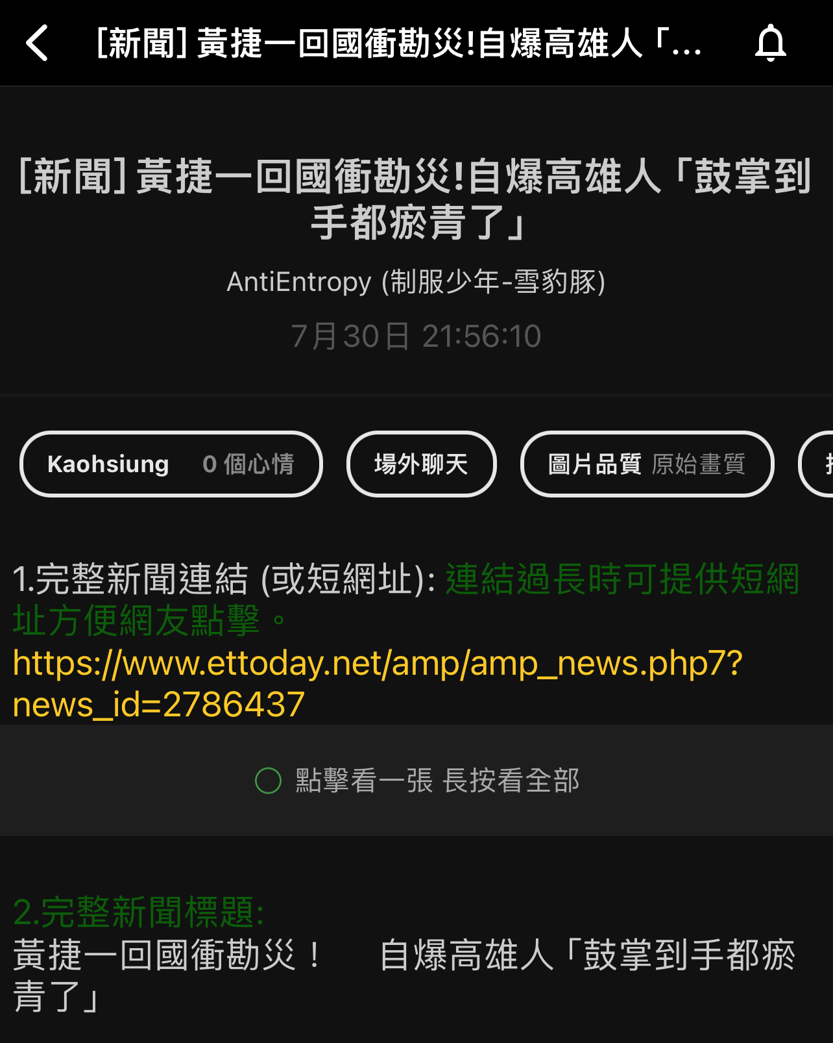Tap the 原始畫質 value label
Screen dimensions: 833x1043
click(x=699, y=464)
